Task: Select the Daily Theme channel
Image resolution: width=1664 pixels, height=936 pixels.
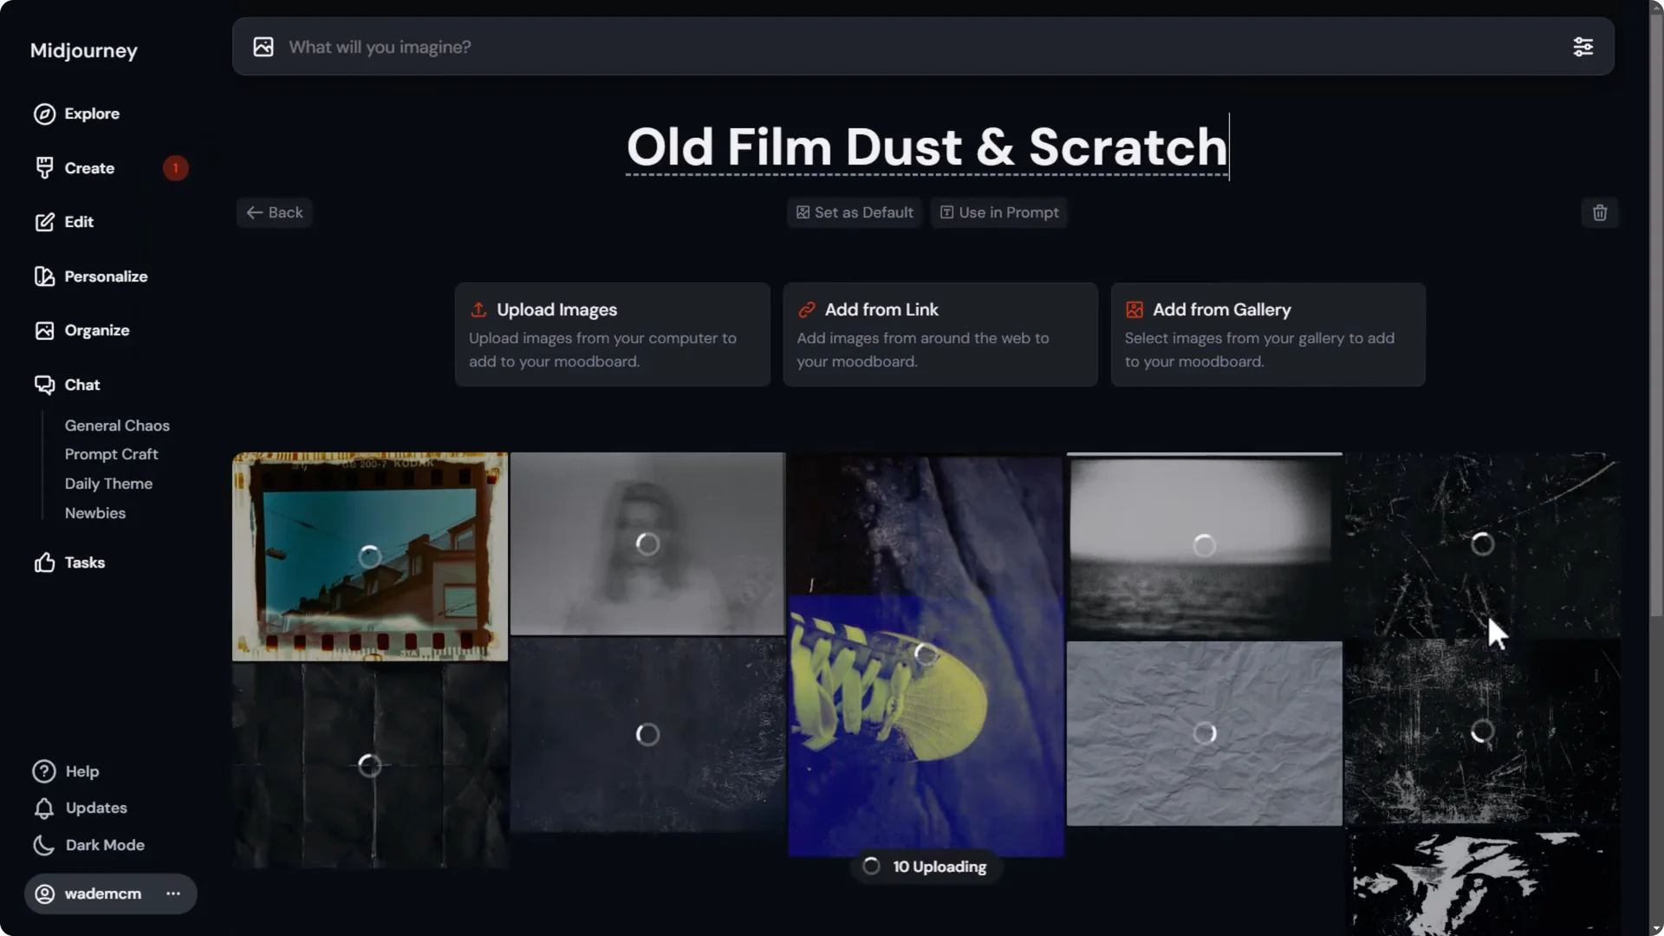Action: point(108,483)
